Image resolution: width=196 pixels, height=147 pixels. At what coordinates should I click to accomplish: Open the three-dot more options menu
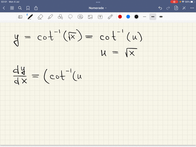(x=192, y=8)
